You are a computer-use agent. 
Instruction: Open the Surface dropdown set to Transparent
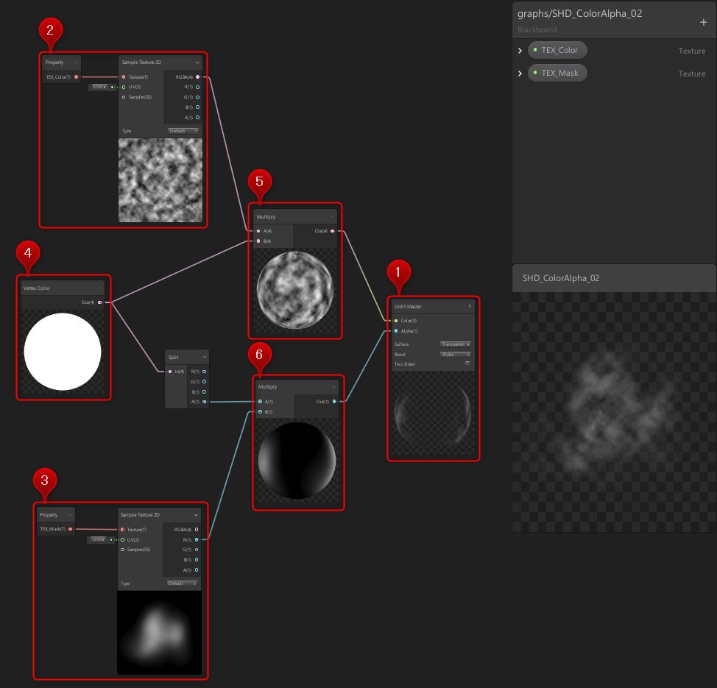tap(455, 344)
